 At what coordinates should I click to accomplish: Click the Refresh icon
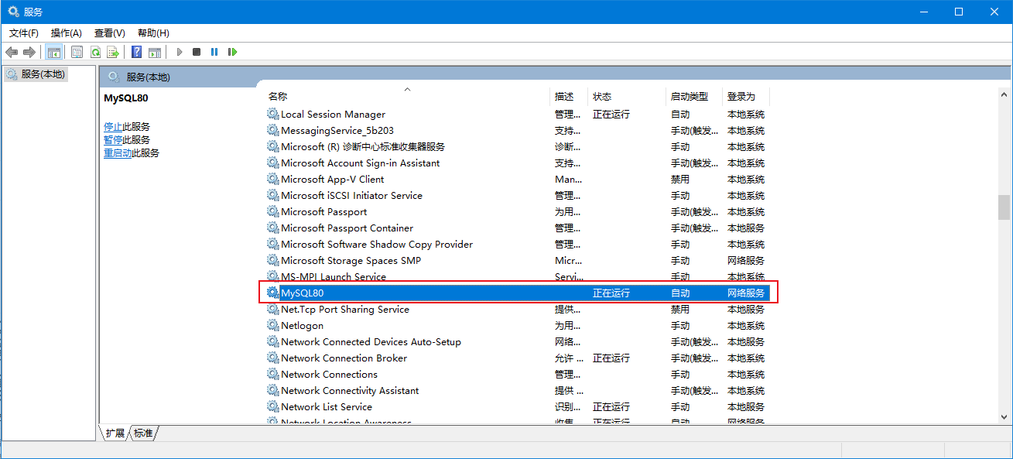point(95,52)
